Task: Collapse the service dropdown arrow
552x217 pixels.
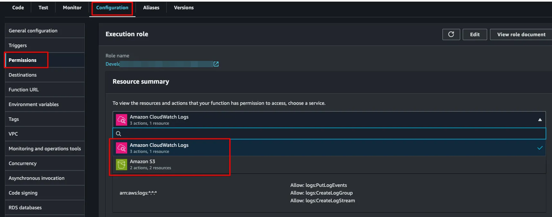Action: (x=540, y=120)
